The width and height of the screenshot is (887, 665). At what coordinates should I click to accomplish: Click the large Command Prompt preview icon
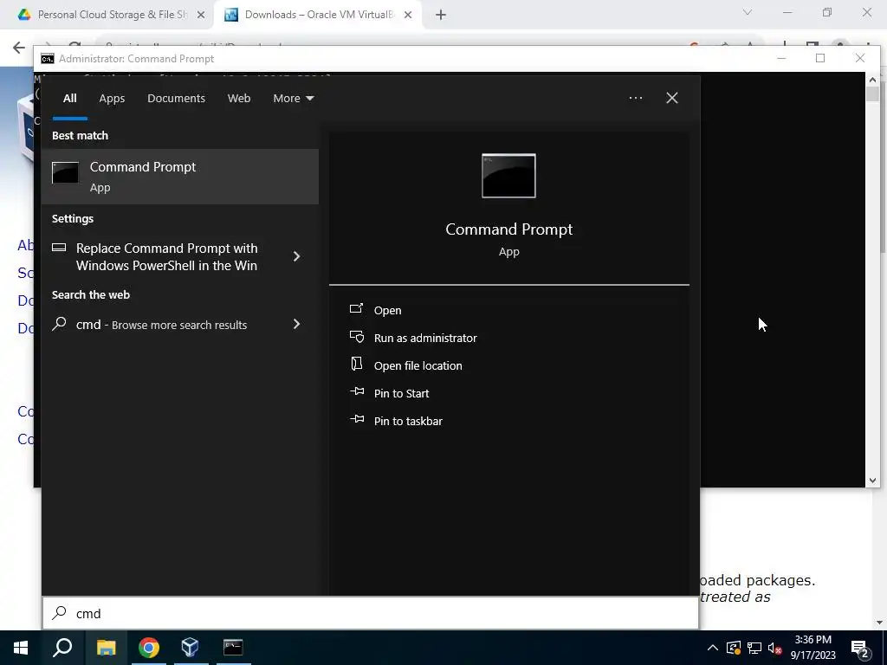click(x=508, y=176)
